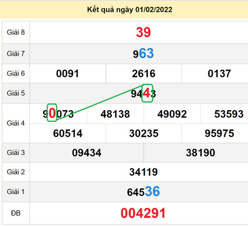Click the header "Kết quả ngày 01/02/2022"
This screenshot has height=226, width=248.
[129, 9]
